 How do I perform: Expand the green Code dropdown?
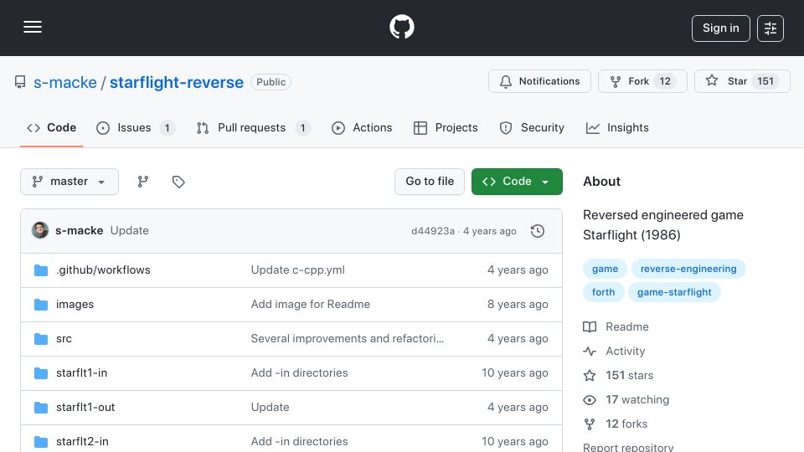point(517,182)
